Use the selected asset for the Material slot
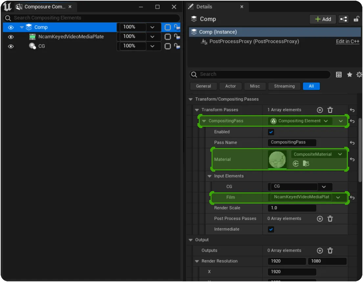Viewport: 363px width, 282px height. [x=296, y=164]
